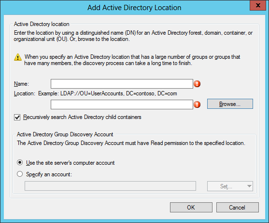Click the red error icon beside the Name field
The width and height of the screenshot is (269, 223).
click(x=197, y=84)
